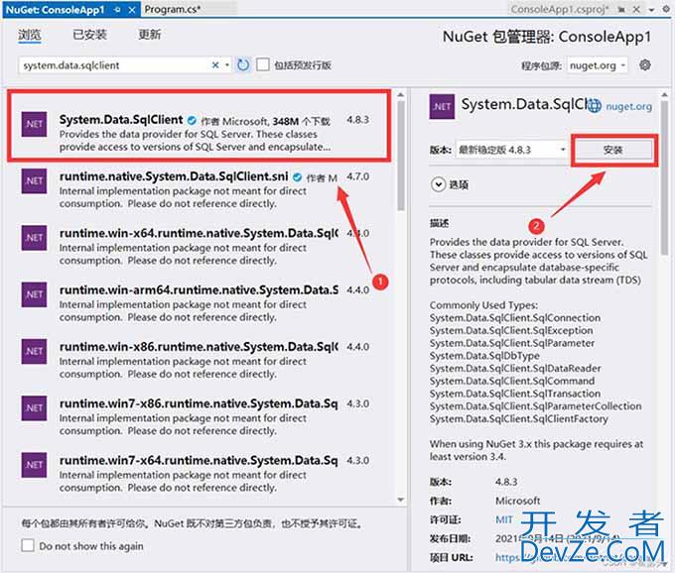
Task: Select the runtime.win-x64.runtime.native package title
Action: point(199,233)
